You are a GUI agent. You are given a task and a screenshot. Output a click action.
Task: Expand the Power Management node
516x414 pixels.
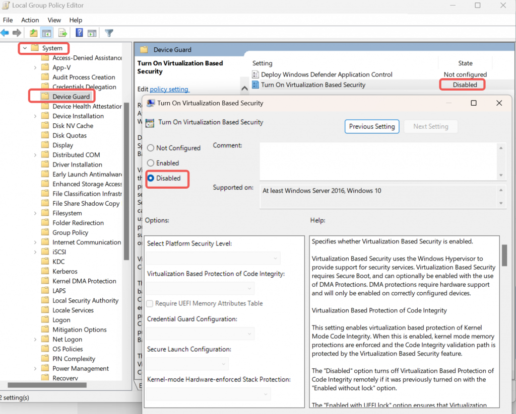[x=35, y=368]
